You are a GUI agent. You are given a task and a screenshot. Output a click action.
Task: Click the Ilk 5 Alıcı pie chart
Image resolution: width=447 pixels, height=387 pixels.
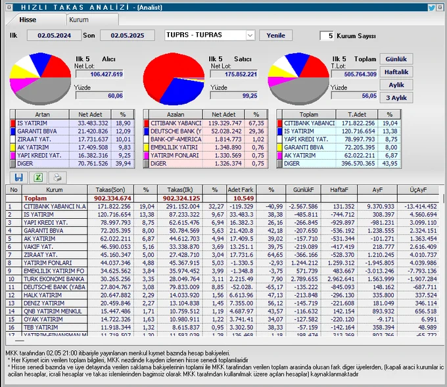[x=40, y=78]
